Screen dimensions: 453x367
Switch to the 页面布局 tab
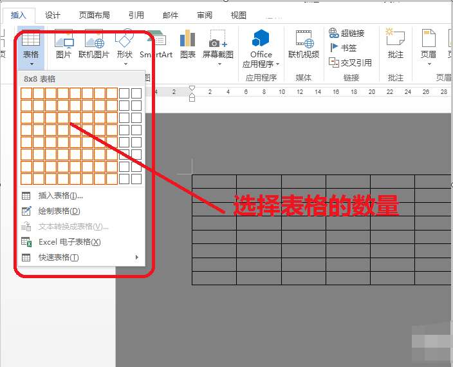pos(95,15)
